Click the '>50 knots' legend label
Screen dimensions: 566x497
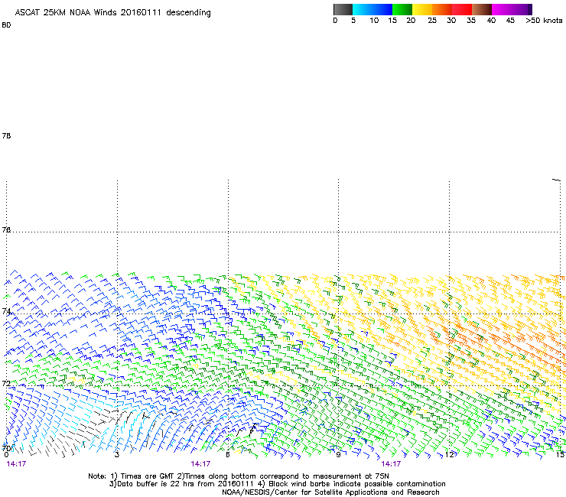[x=544, y=21]
